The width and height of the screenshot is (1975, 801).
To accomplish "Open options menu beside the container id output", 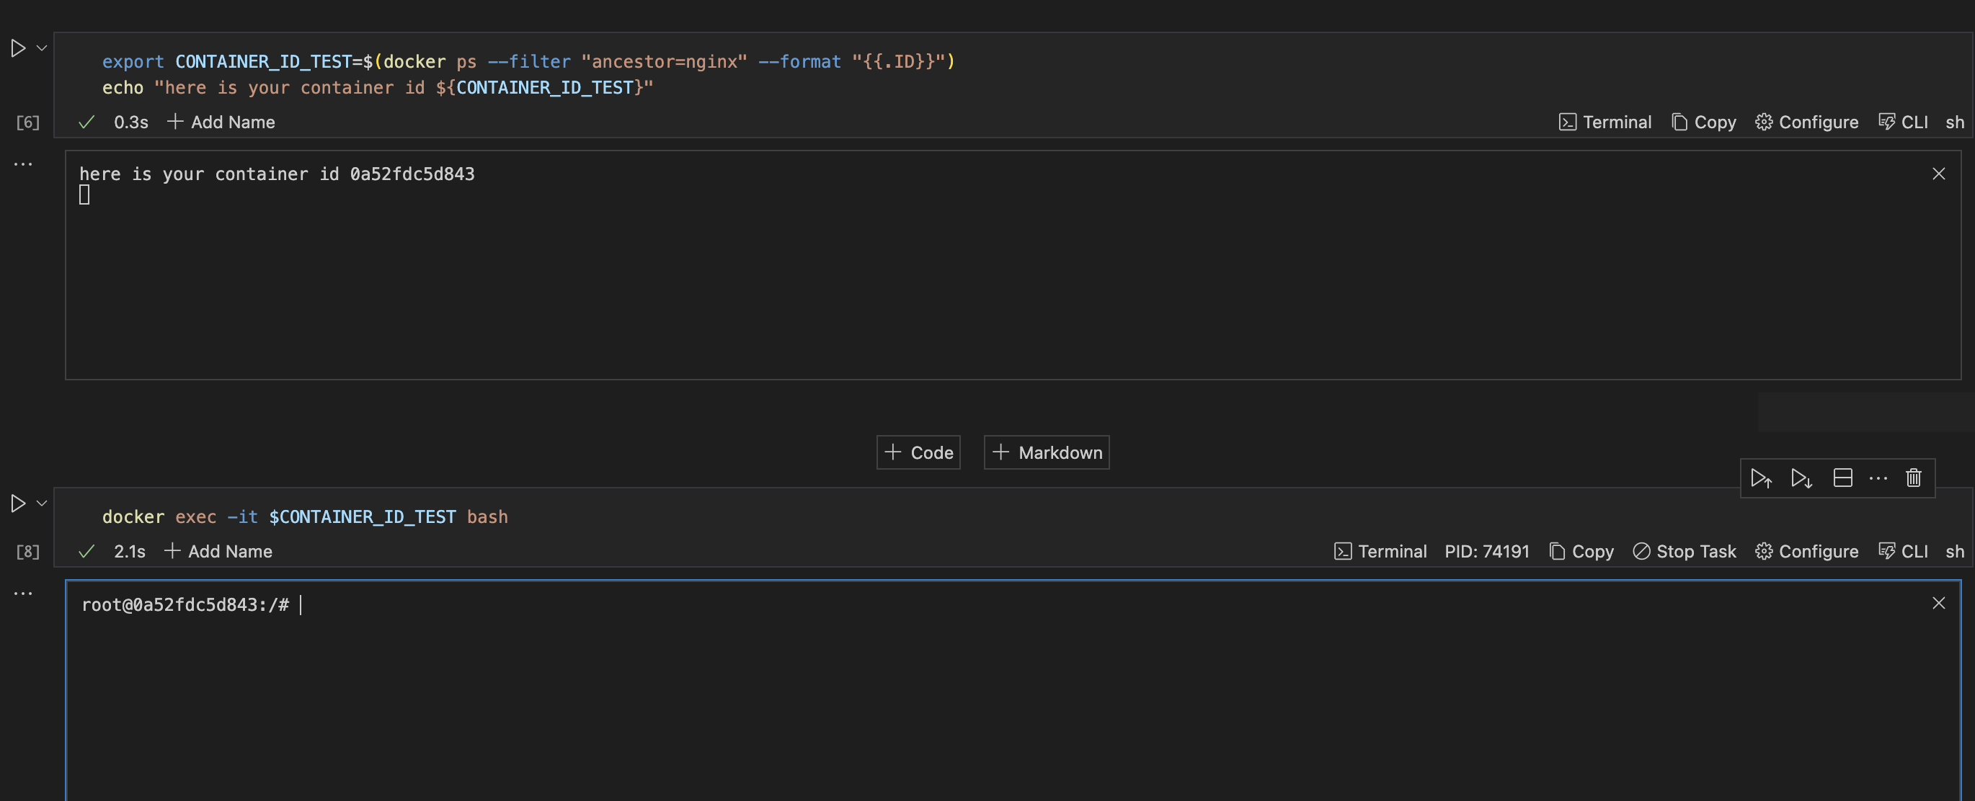I will 23,164.
